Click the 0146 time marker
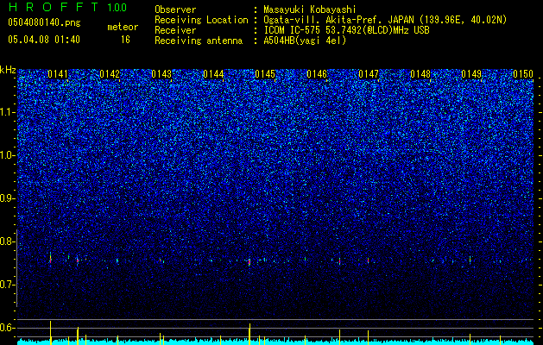The width and height of the screenshot is (543, 345). click(x=317, y=74)
